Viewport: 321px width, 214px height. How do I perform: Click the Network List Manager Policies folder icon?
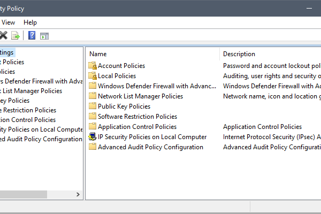pyautogui.click(x=93, y=96)
